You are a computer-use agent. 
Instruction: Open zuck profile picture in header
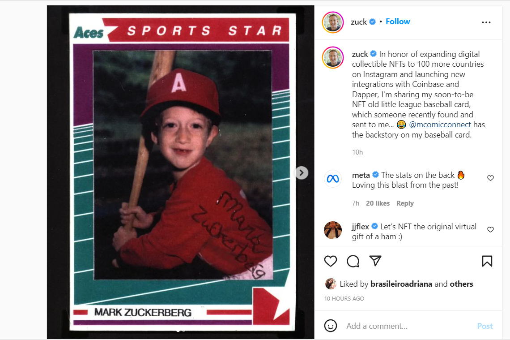coord(333,22)
